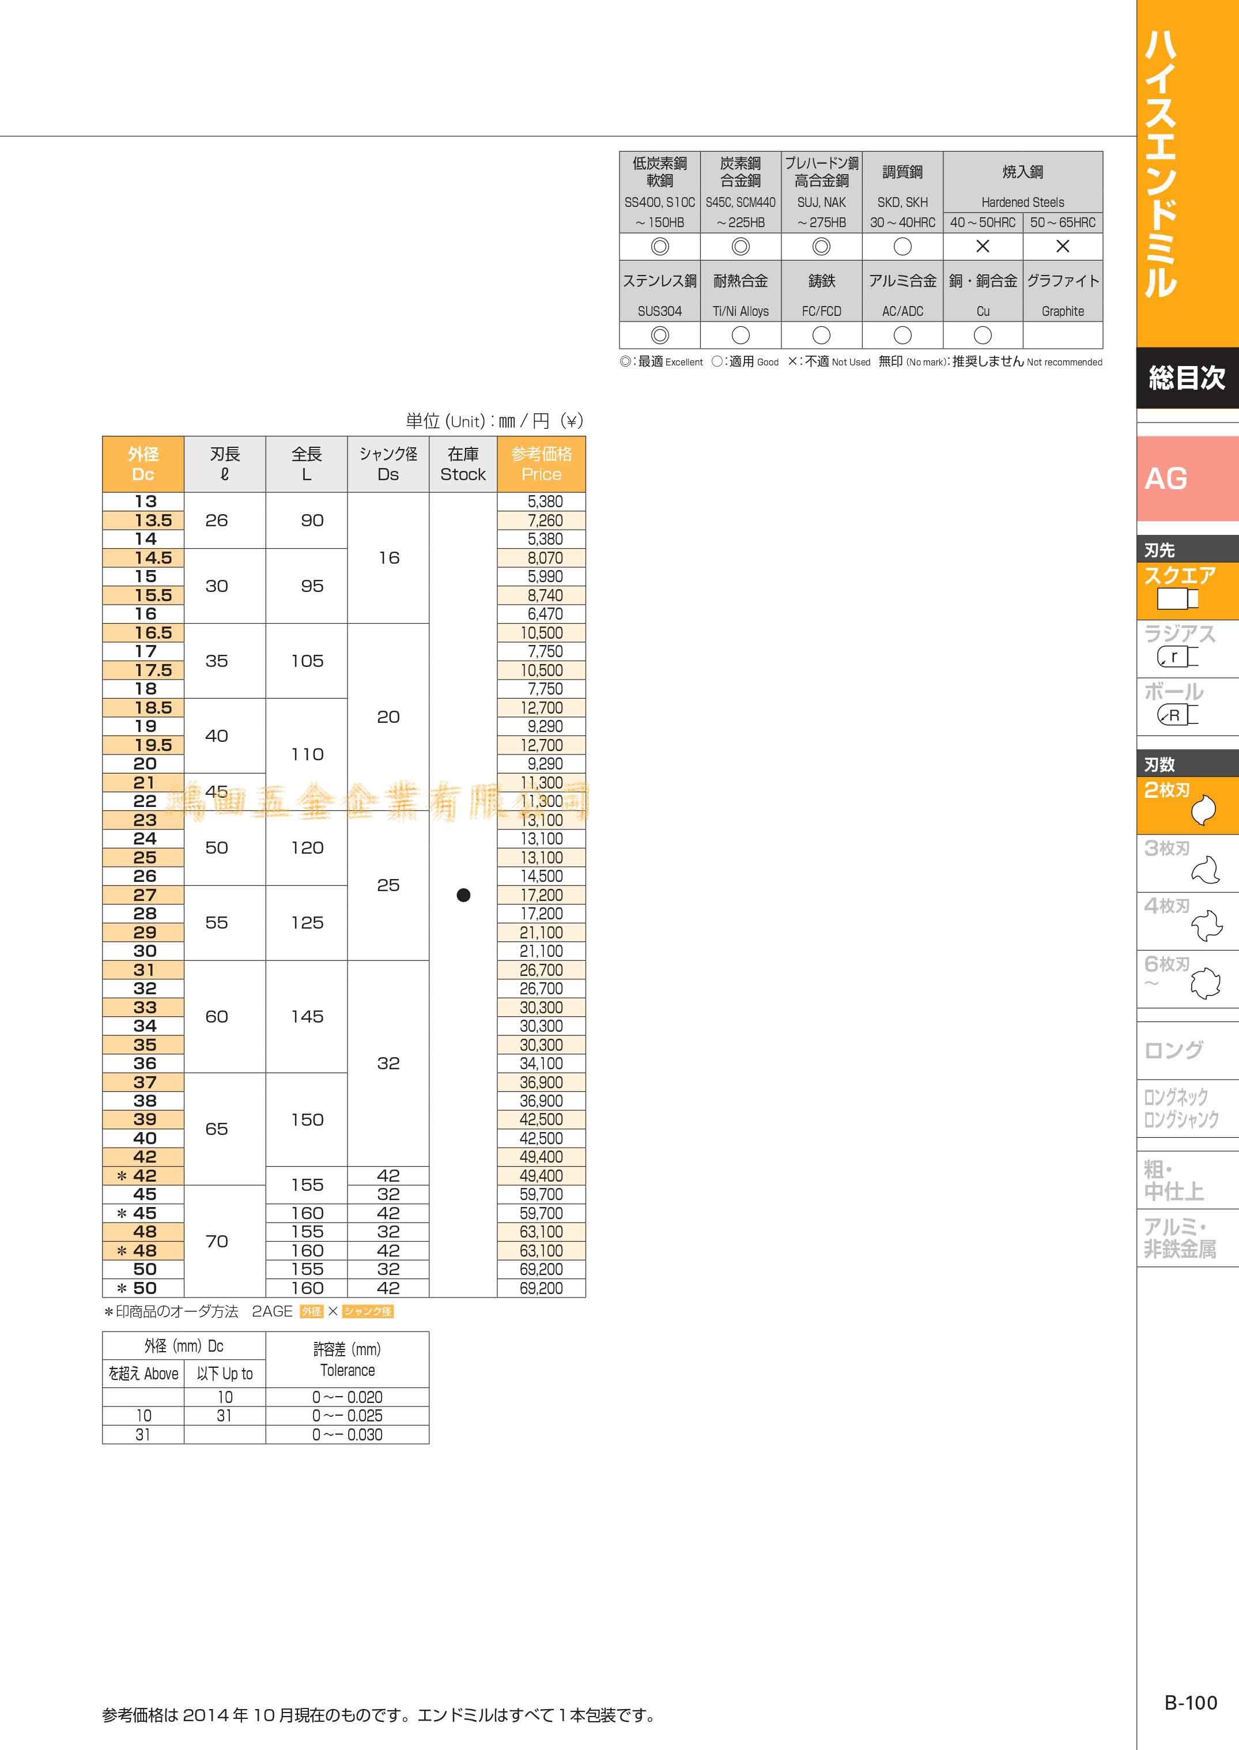Click the 参考価格 Price column header

[x=541, y=464]
